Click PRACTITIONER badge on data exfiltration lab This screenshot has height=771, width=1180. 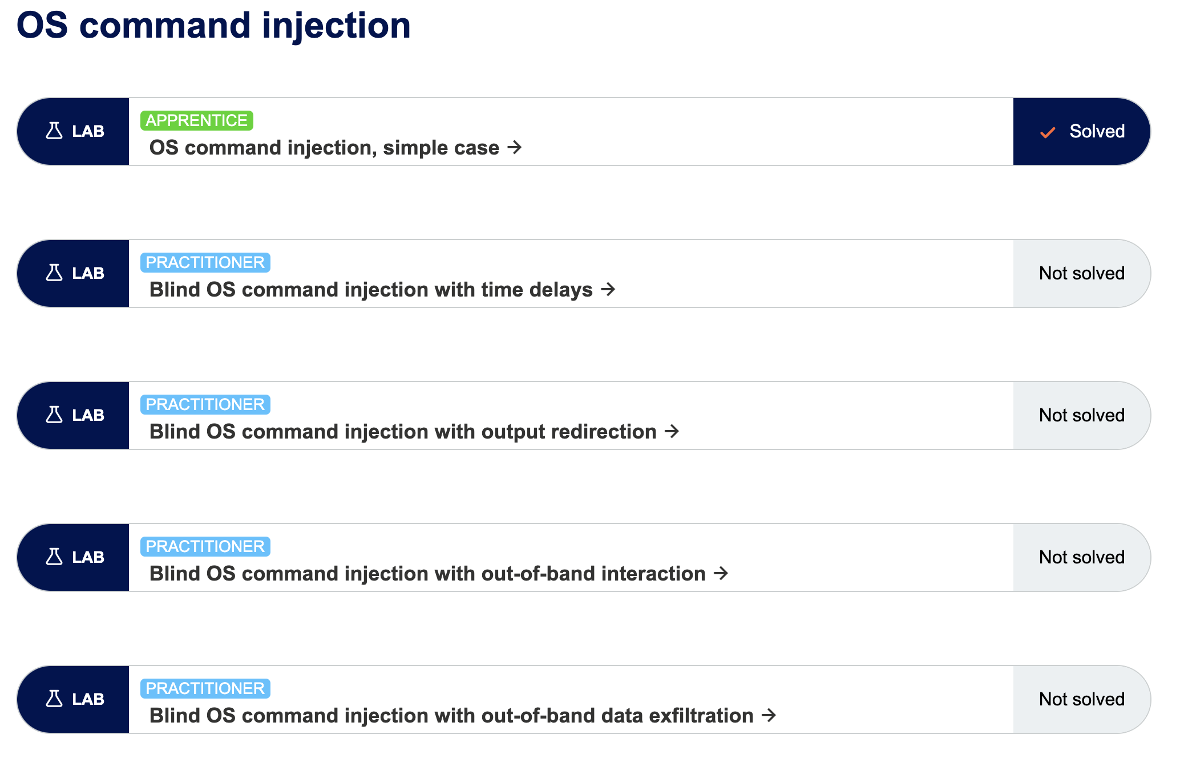205,688
